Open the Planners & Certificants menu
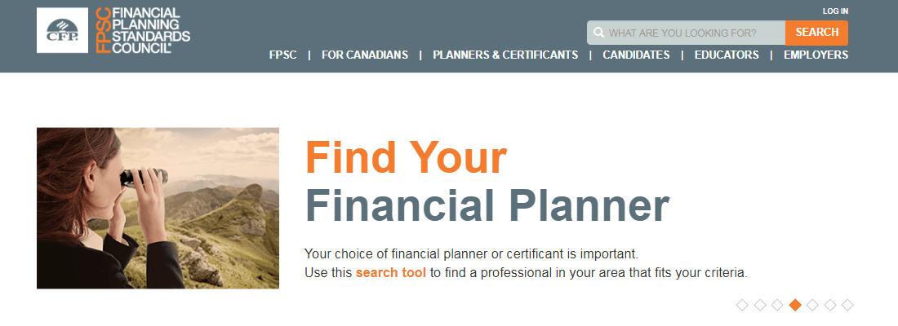Viewport: 898px width, 326px height. [505, 55]
